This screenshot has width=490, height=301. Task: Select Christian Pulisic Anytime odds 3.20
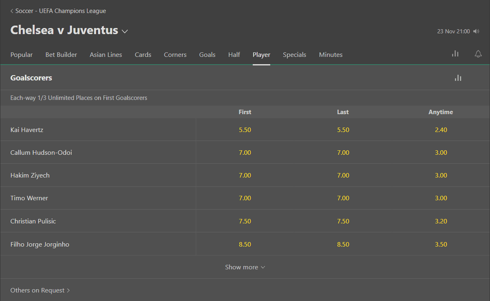tap(441, 221)
